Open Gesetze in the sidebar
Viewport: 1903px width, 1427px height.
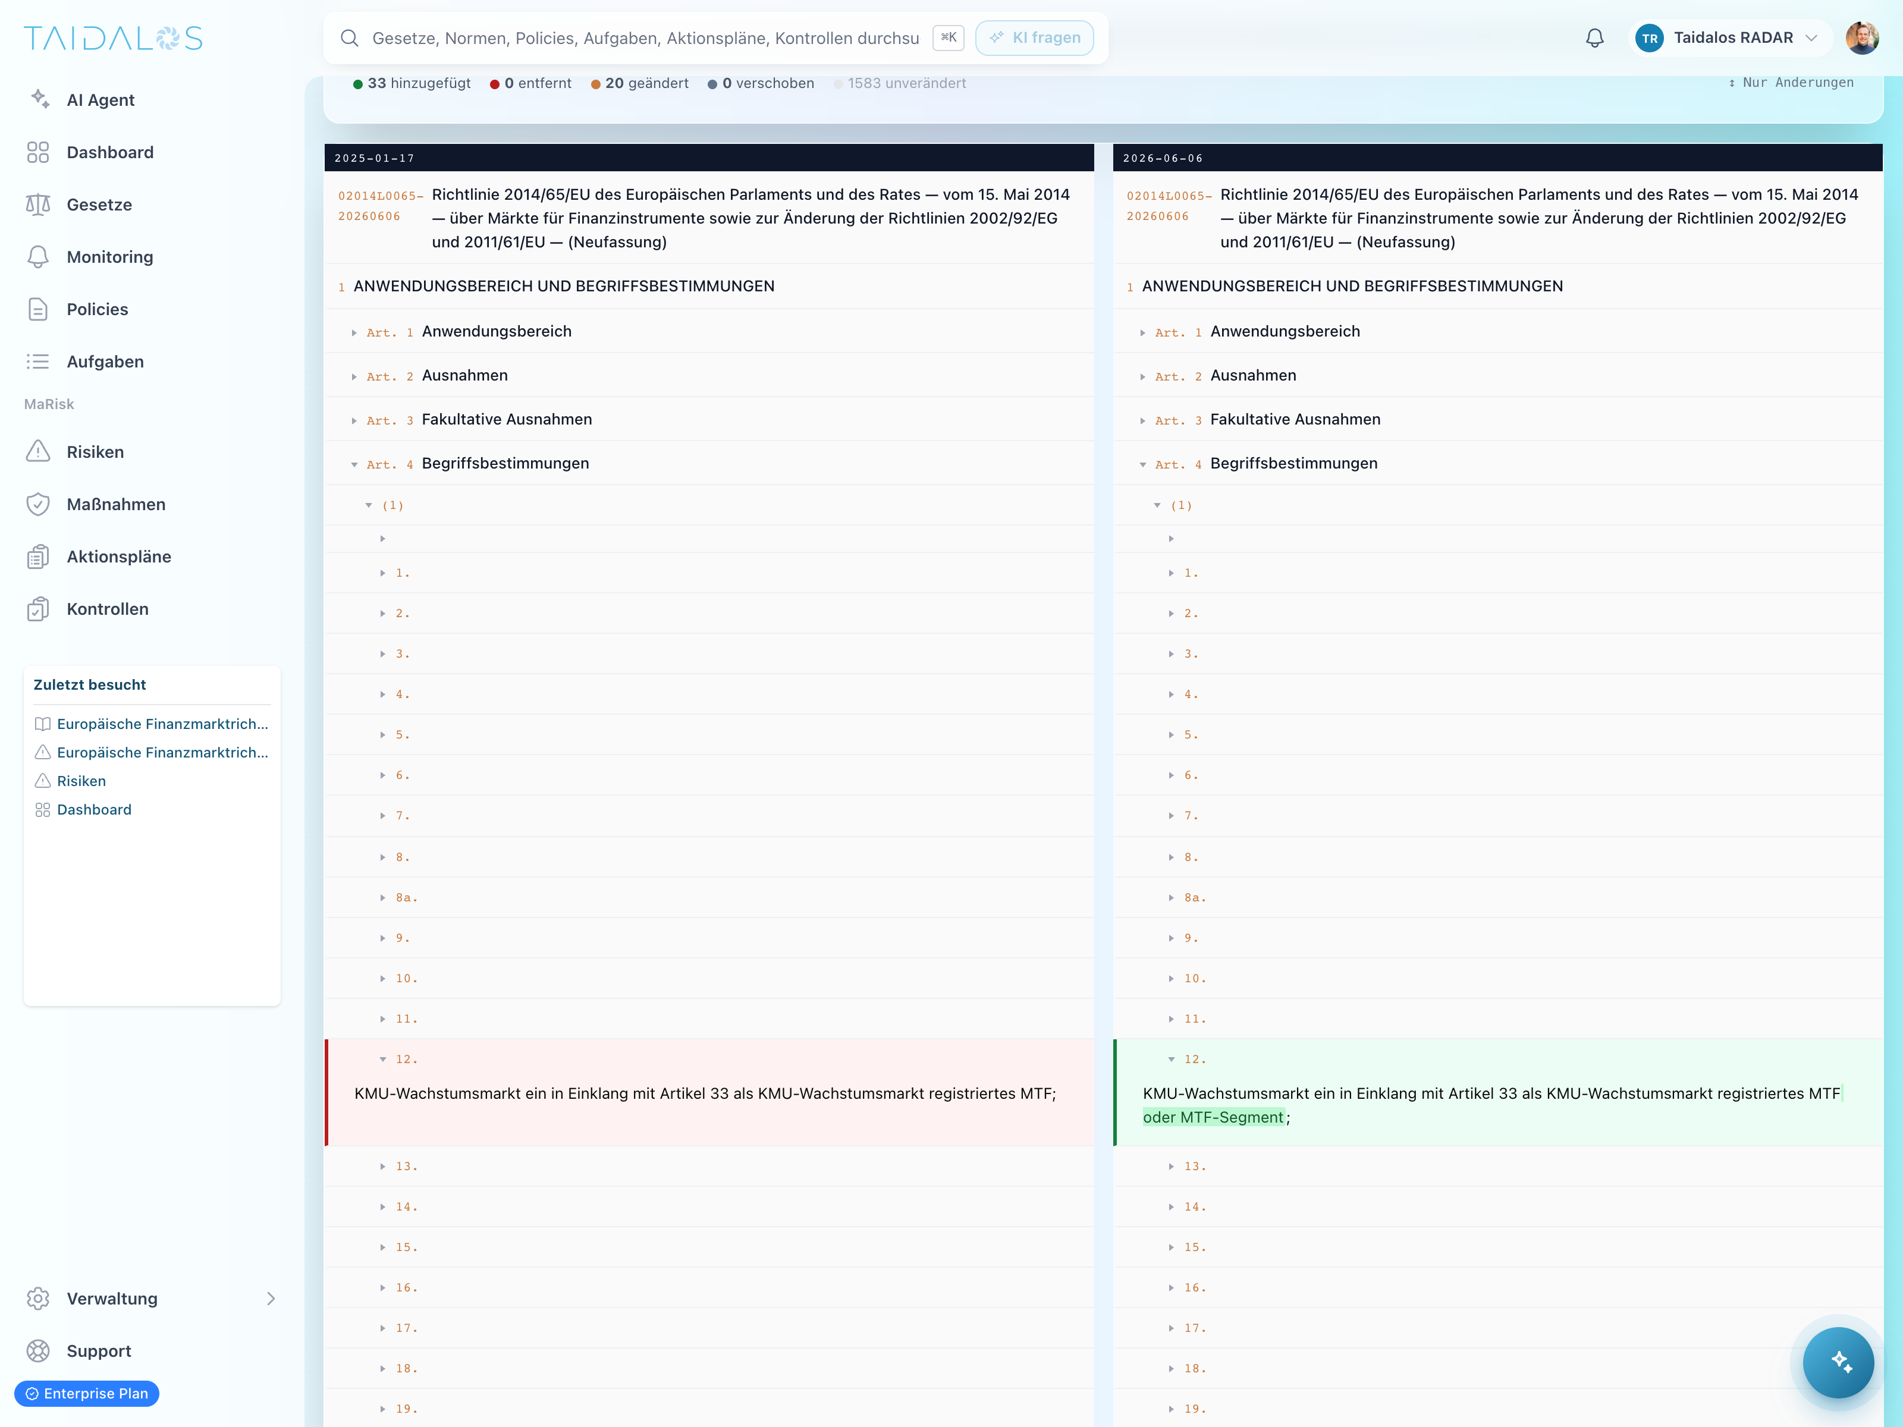point(100,205)
